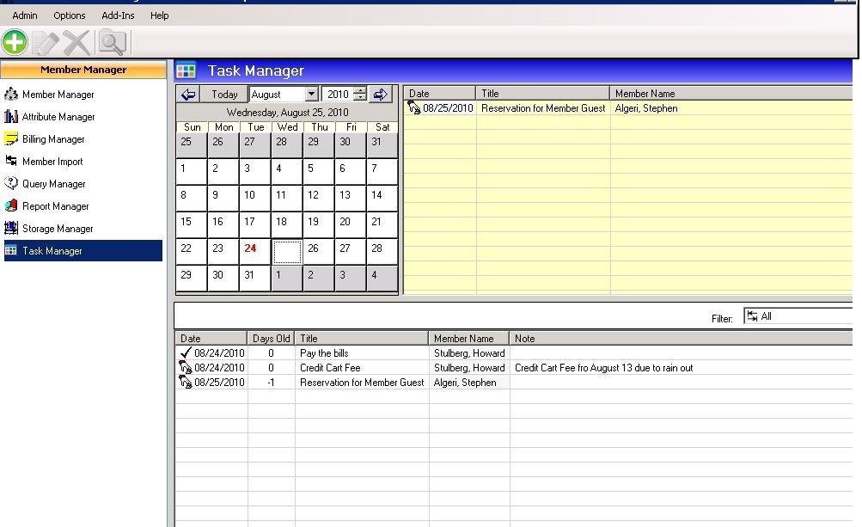Viewport: 862px width, 527px height.
Task: Go to next month with right arrow
Action: tap(380, 95)
